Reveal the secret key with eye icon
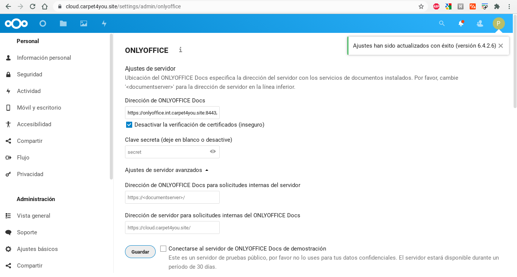Screen dimensions: 517x277 [x=213, y=152]
